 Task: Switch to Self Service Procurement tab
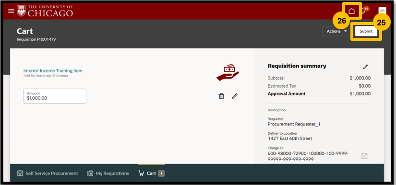pyautogui.click(x=48, y=173)
